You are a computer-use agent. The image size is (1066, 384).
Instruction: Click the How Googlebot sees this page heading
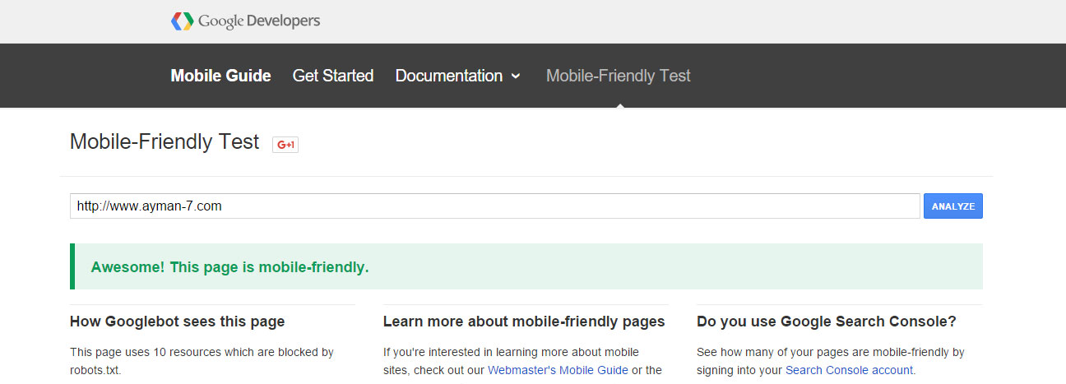pos(178,322)
